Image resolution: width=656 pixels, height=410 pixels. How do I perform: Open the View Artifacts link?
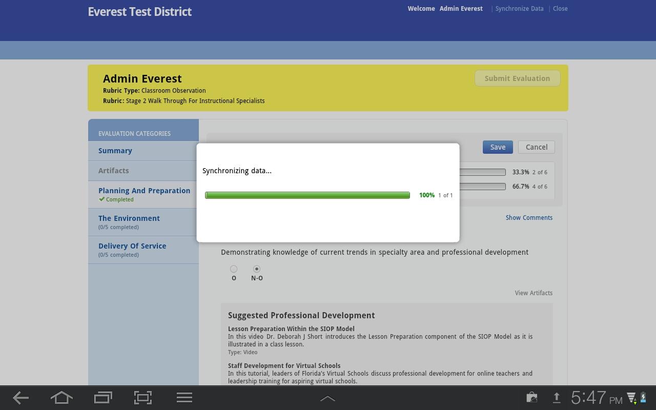point(534,293)
